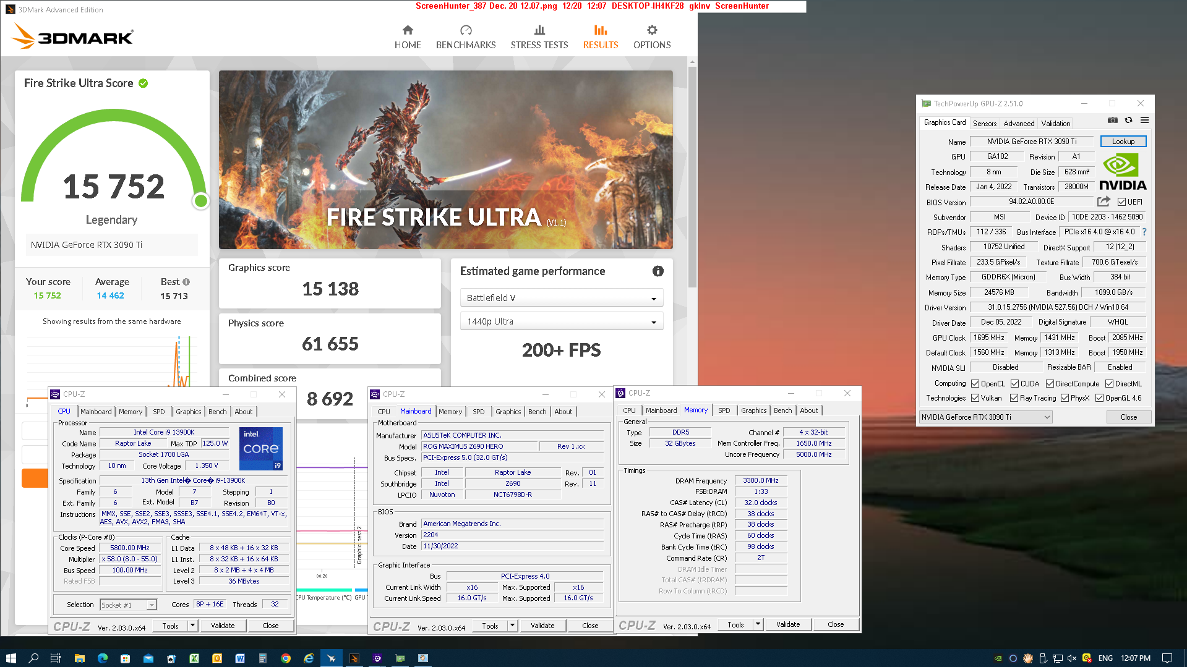Image resolution: width=1187 pixels, height=667 pixels.
Task: Click Fire Strike Ultra banner image
Action: pos(445,159)
